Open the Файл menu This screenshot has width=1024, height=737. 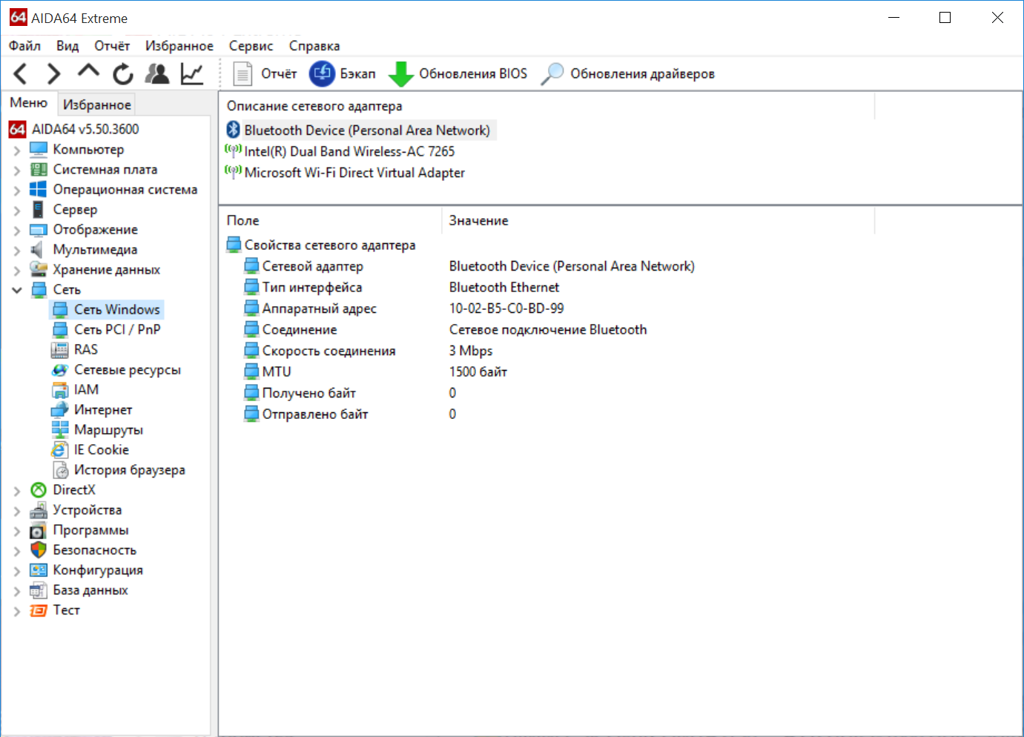[24, 46]
